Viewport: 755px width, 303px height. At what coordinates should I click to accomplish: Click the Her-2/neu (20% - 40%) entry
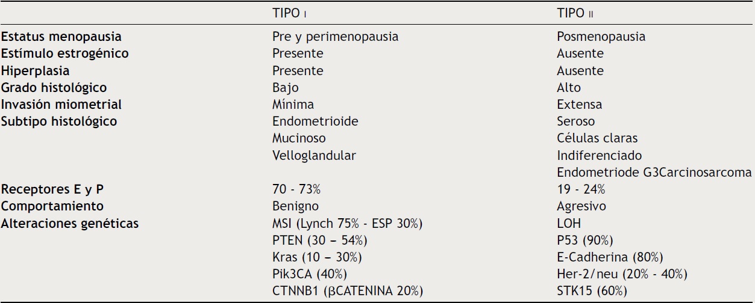pyautogui.click(x=622, y=274)
